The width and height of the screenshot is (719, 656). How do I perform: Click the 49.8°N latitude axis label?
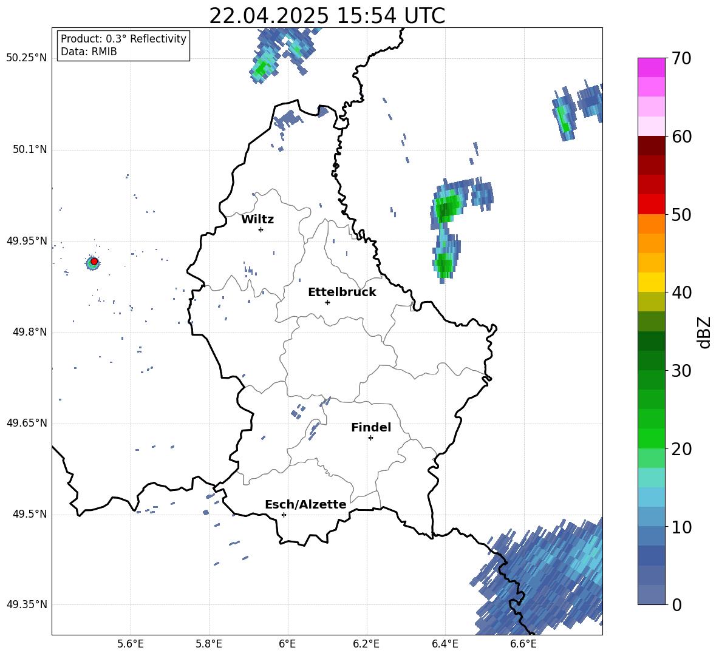pyautogui.click(x=29, y=332)
